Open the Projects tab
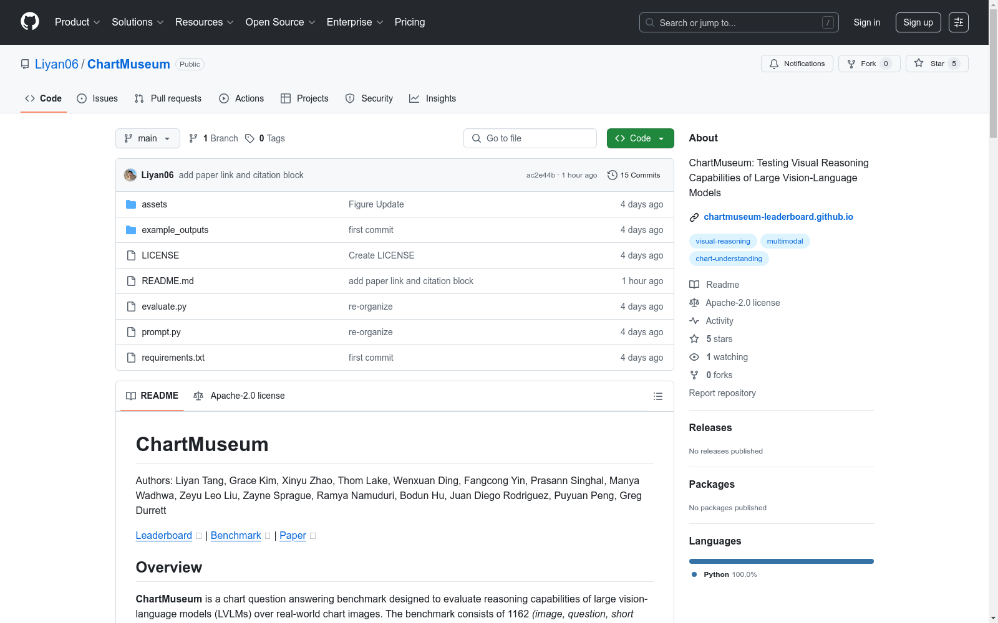Viewport: 998px width, 623px height. [x=304, y=98]
